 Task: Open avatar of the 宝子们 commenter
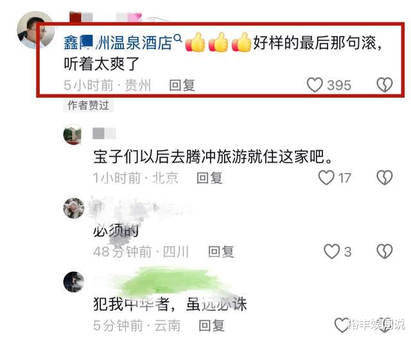point(73,134)
